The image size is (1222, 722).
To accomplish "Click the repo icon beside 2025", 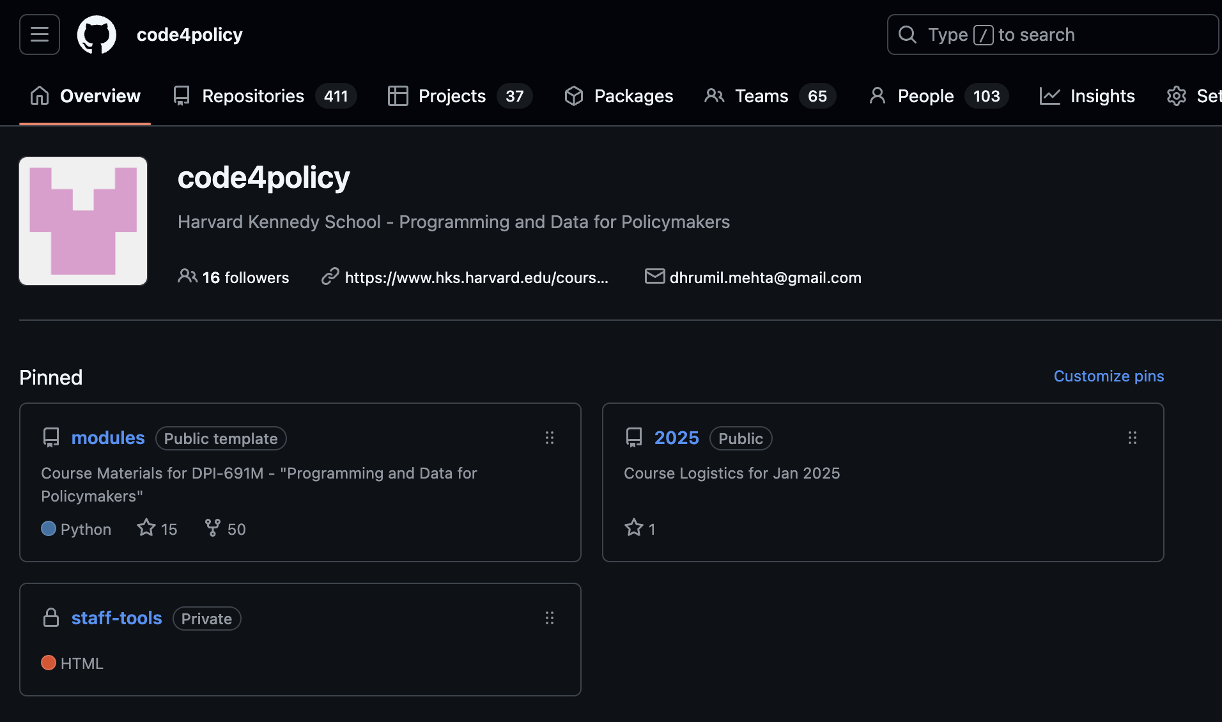I will (634, 438).
